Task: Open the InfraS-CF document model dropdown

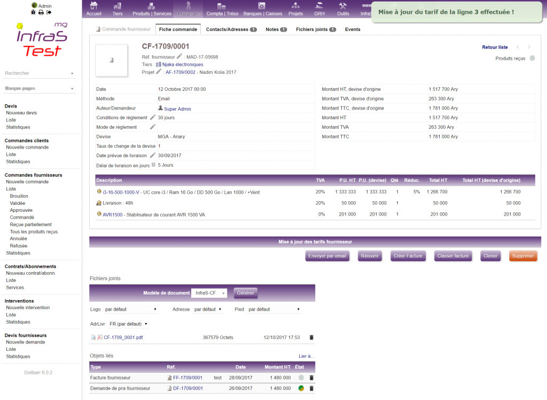Action: 209,293
